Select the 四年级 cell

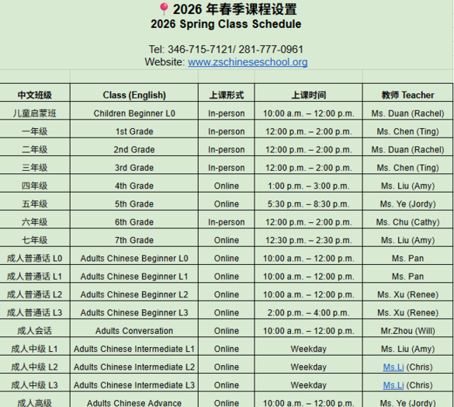(x=35, y=183)
